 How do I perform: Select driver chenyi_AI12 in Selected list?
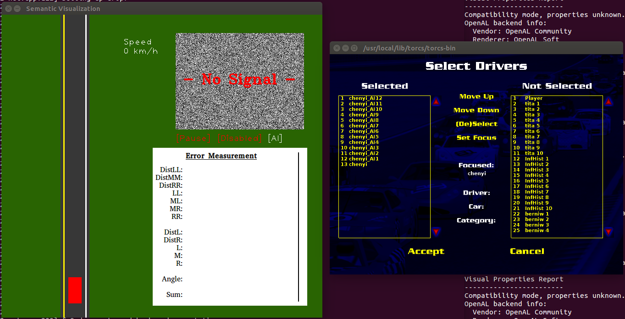[x=384, y=98]
